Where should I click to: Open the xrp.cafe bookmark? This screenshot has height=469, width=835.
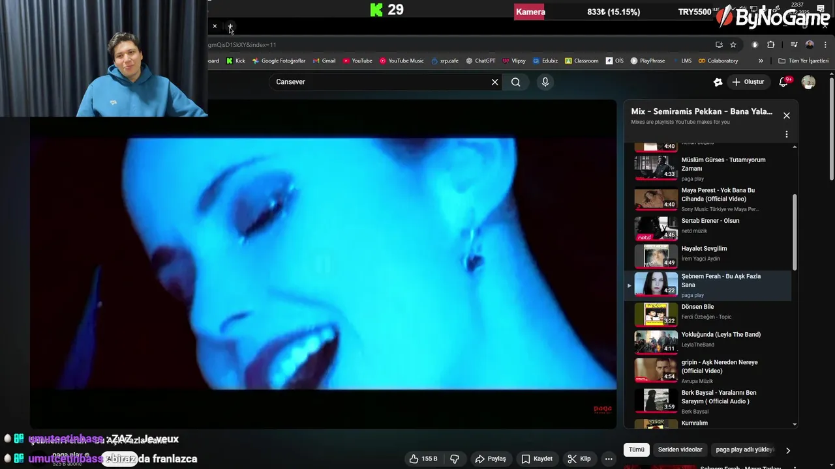click(x=444, y=61)
